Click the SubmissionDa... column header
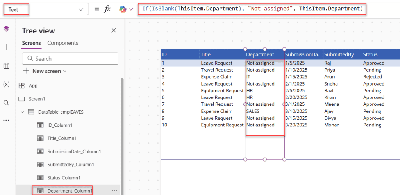400x195 pixels. (x=304, y=54)
